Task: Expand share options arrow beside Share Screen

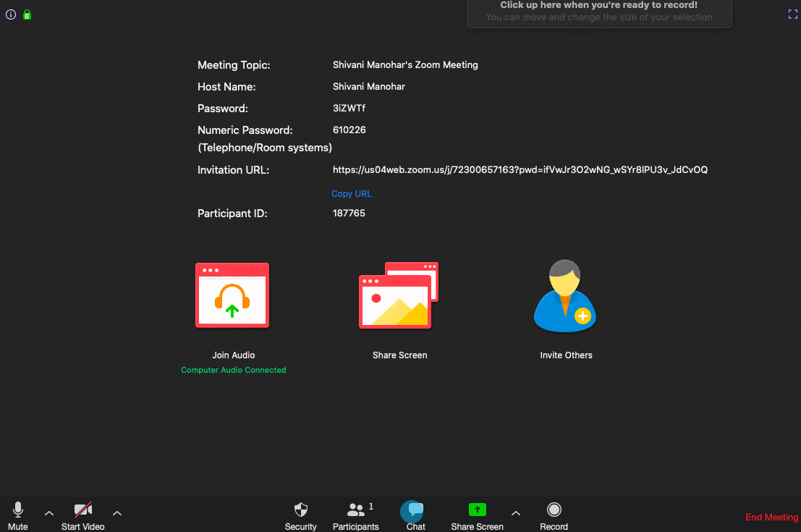Action: pyautogui.click(x=516, y=513)
